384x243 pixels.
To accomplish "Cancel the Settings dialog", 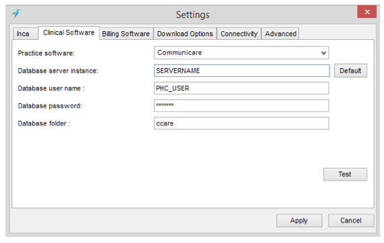I will click(x=351, y=221).
